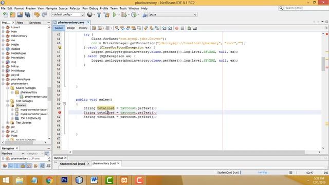The width and height of the screenshot is (329, 185).
Task: Stop the StudentCrud running task
Action: 290,173
